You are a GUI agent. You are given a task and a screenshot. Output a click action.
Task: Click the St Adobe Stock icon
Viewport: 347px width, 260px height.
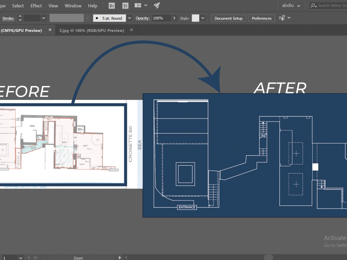[125, 6]
